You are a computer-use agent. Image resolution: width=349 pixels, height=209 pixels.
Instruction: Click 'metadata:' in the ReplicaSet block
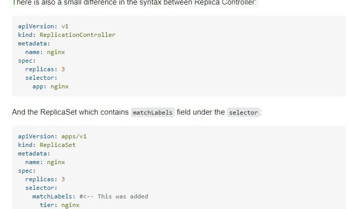34,153
